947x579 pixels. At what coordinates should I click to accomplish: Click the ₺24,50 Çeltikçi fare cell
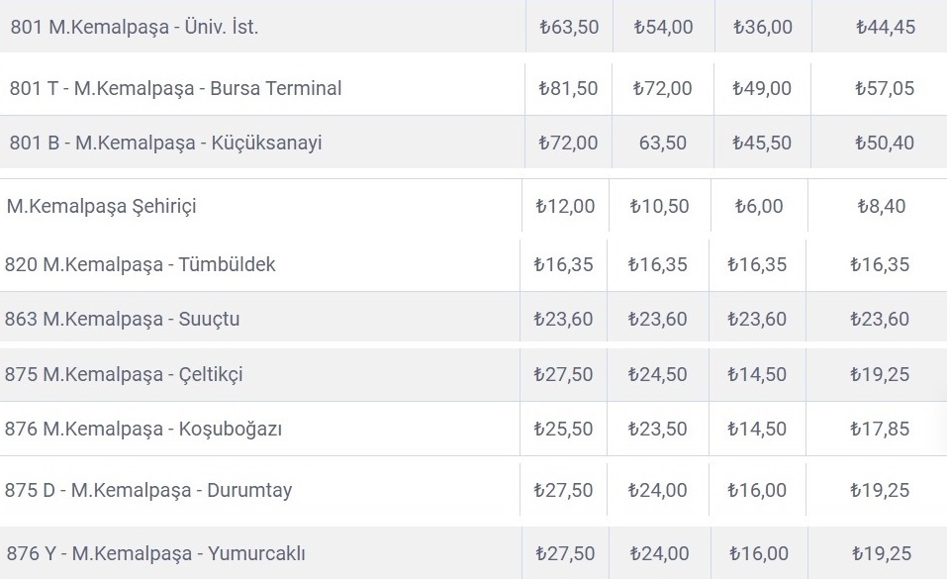(x=657, y=374)
